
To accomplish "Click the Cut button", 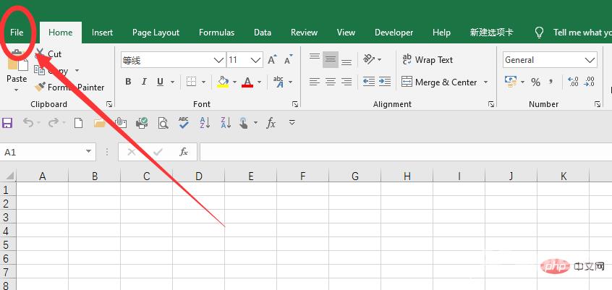I will [49, 54].
